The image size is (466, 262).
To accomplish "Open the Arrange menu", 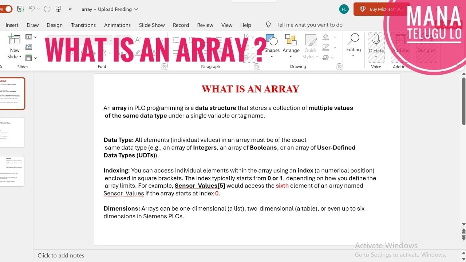I will point(291,46).
